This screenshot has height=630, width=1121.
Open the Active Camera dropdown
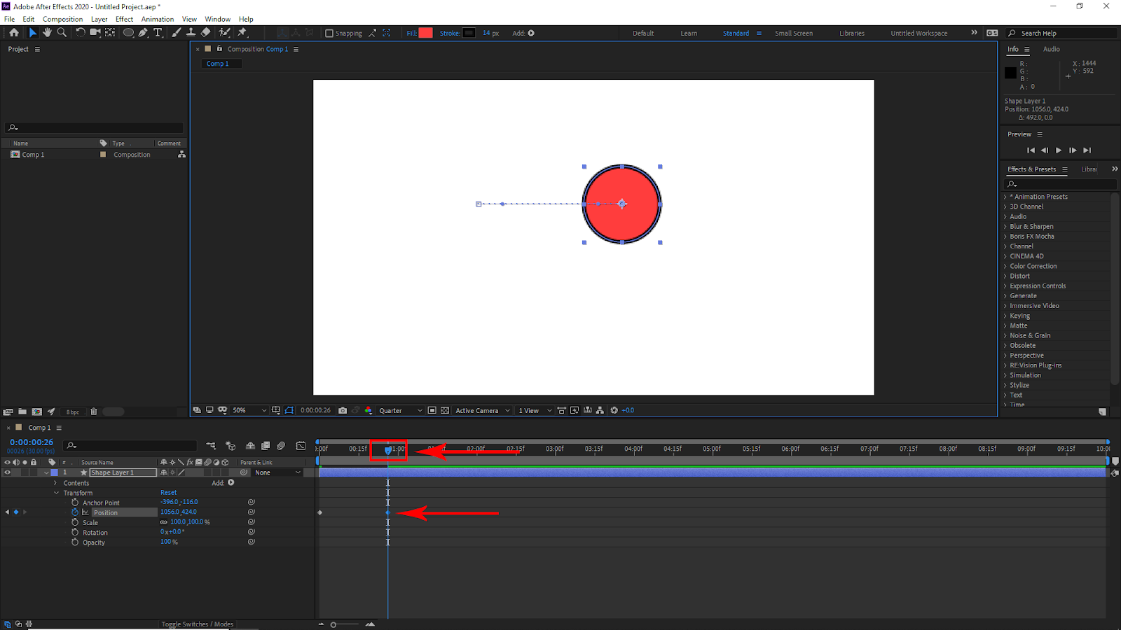click(483, 410)
